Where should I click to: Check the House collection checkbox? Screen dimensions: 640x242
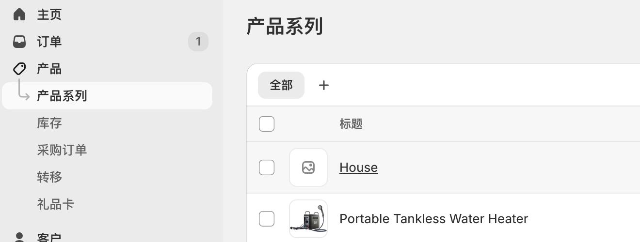(x=267, y=167)
